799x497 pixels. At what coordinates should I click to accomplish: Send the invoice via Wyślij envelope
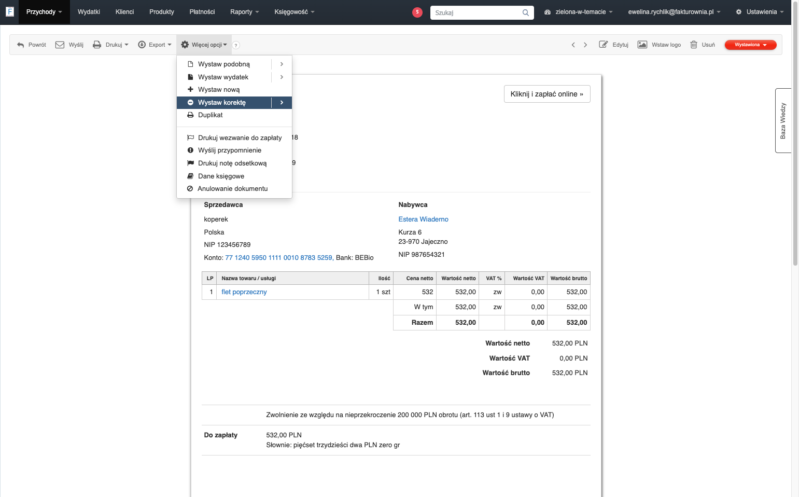click(x=69, y=45)
